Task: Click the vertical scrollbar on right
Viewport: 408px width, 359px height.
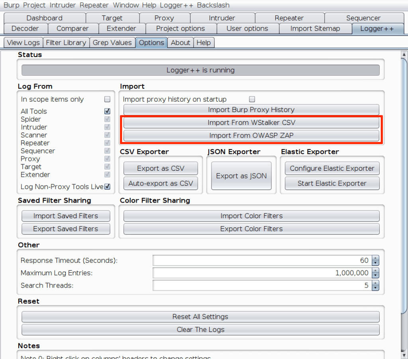Action: 404,183
